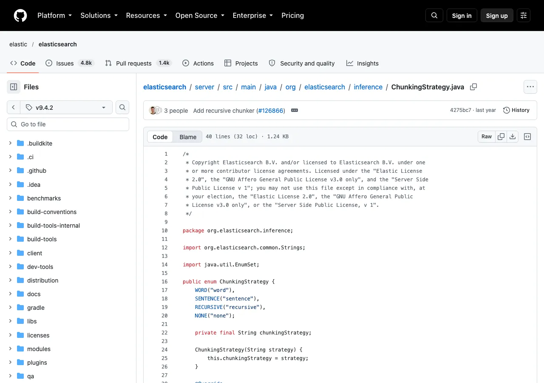Image resolution: width=544 pixels, height=383 pixels.
Task: Click the Sign up button
Action: [x=497, y=15]
